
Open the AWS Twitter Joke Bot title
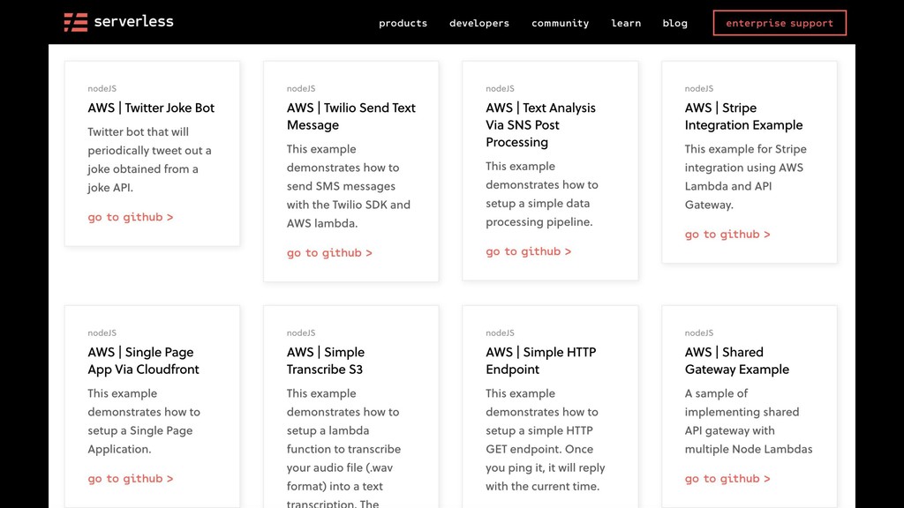(x=151, y=108)
